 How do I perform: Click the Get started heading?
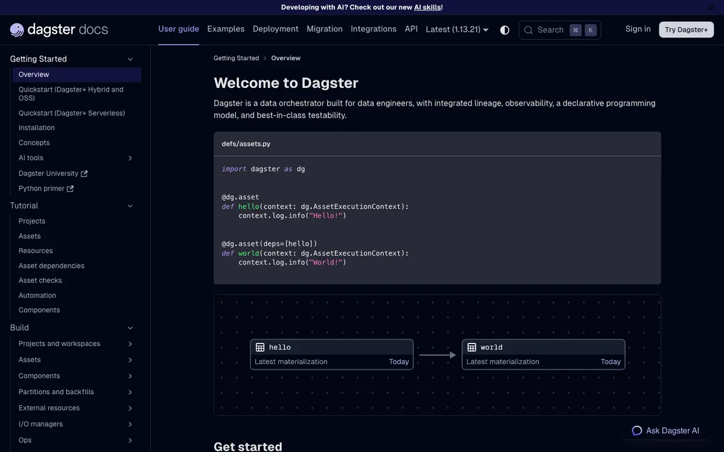(x=248, y=446)
